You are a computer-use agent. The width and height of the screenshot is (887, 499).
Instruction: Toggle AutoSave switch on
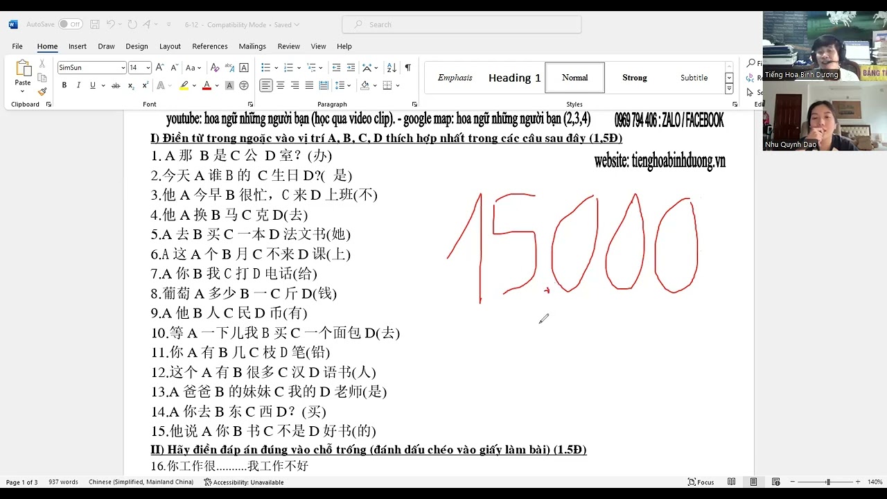[x=70, y=24]
